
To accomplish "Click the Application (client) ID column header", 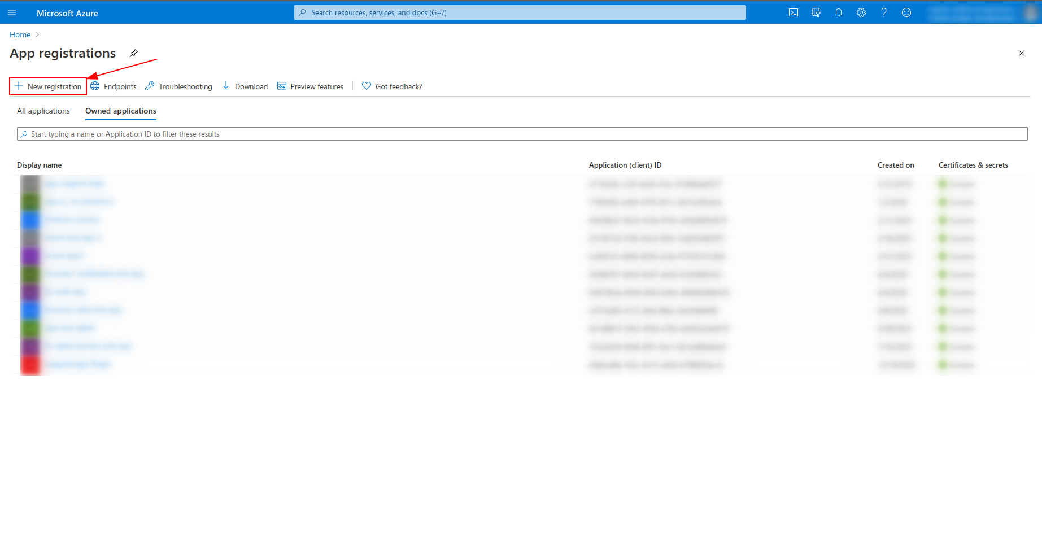I will coord(625,165).
